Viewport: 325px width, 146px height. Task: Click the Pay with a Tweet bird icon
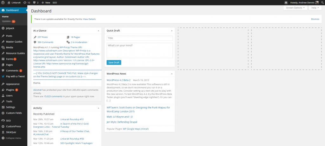(3, 76)
